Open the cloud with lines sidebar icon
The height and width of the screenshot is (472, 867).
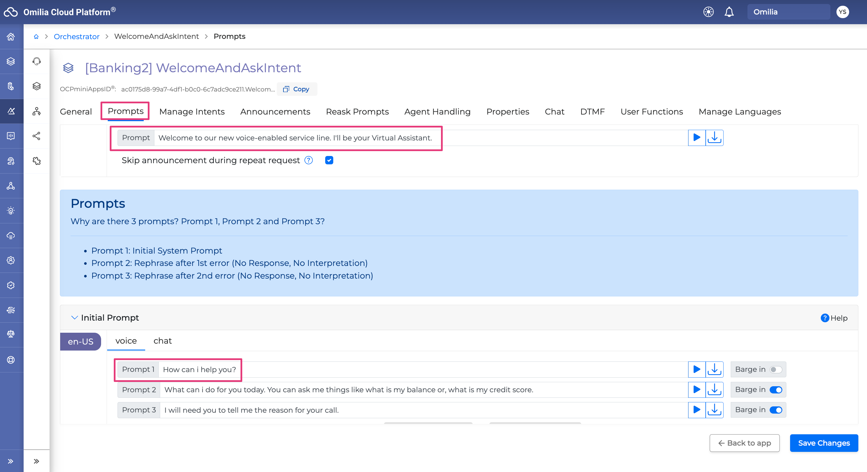[11, 236]
